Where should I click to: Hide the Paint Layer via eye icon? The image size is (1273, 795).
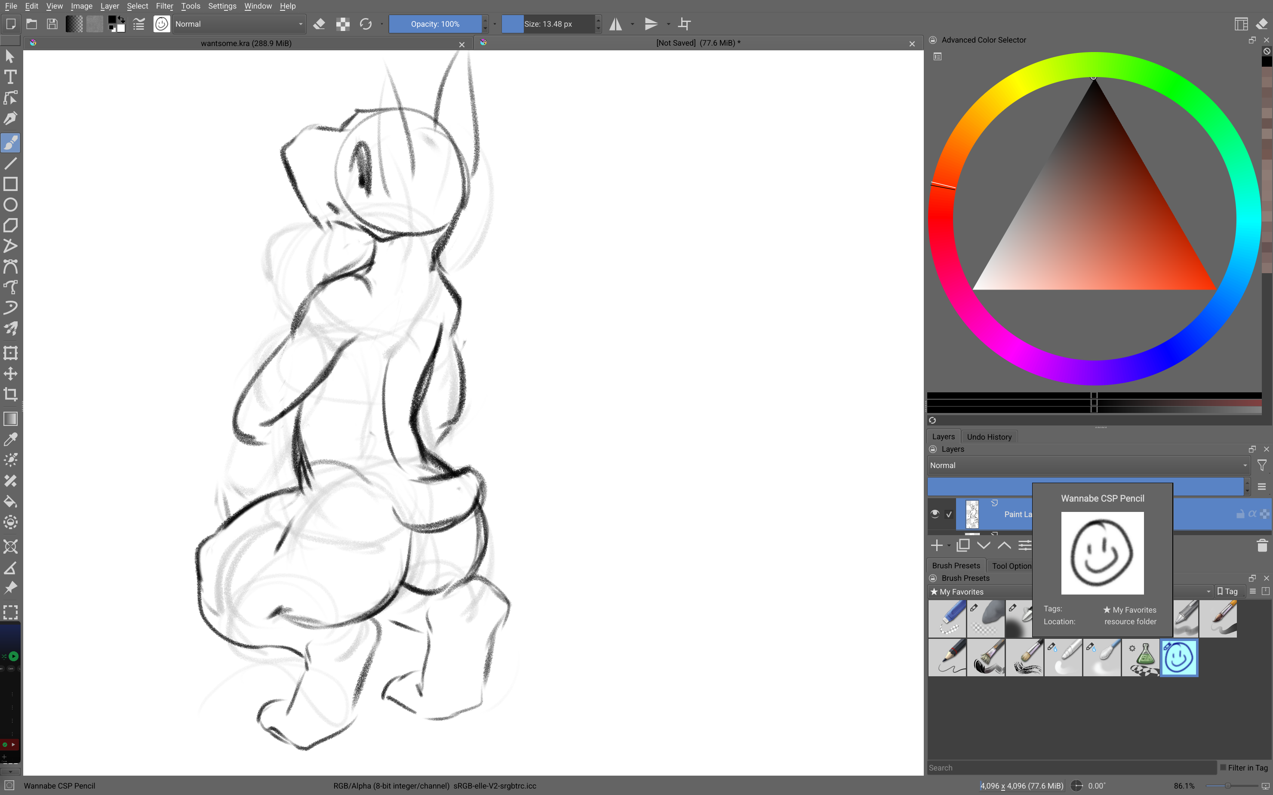[935, 514]
